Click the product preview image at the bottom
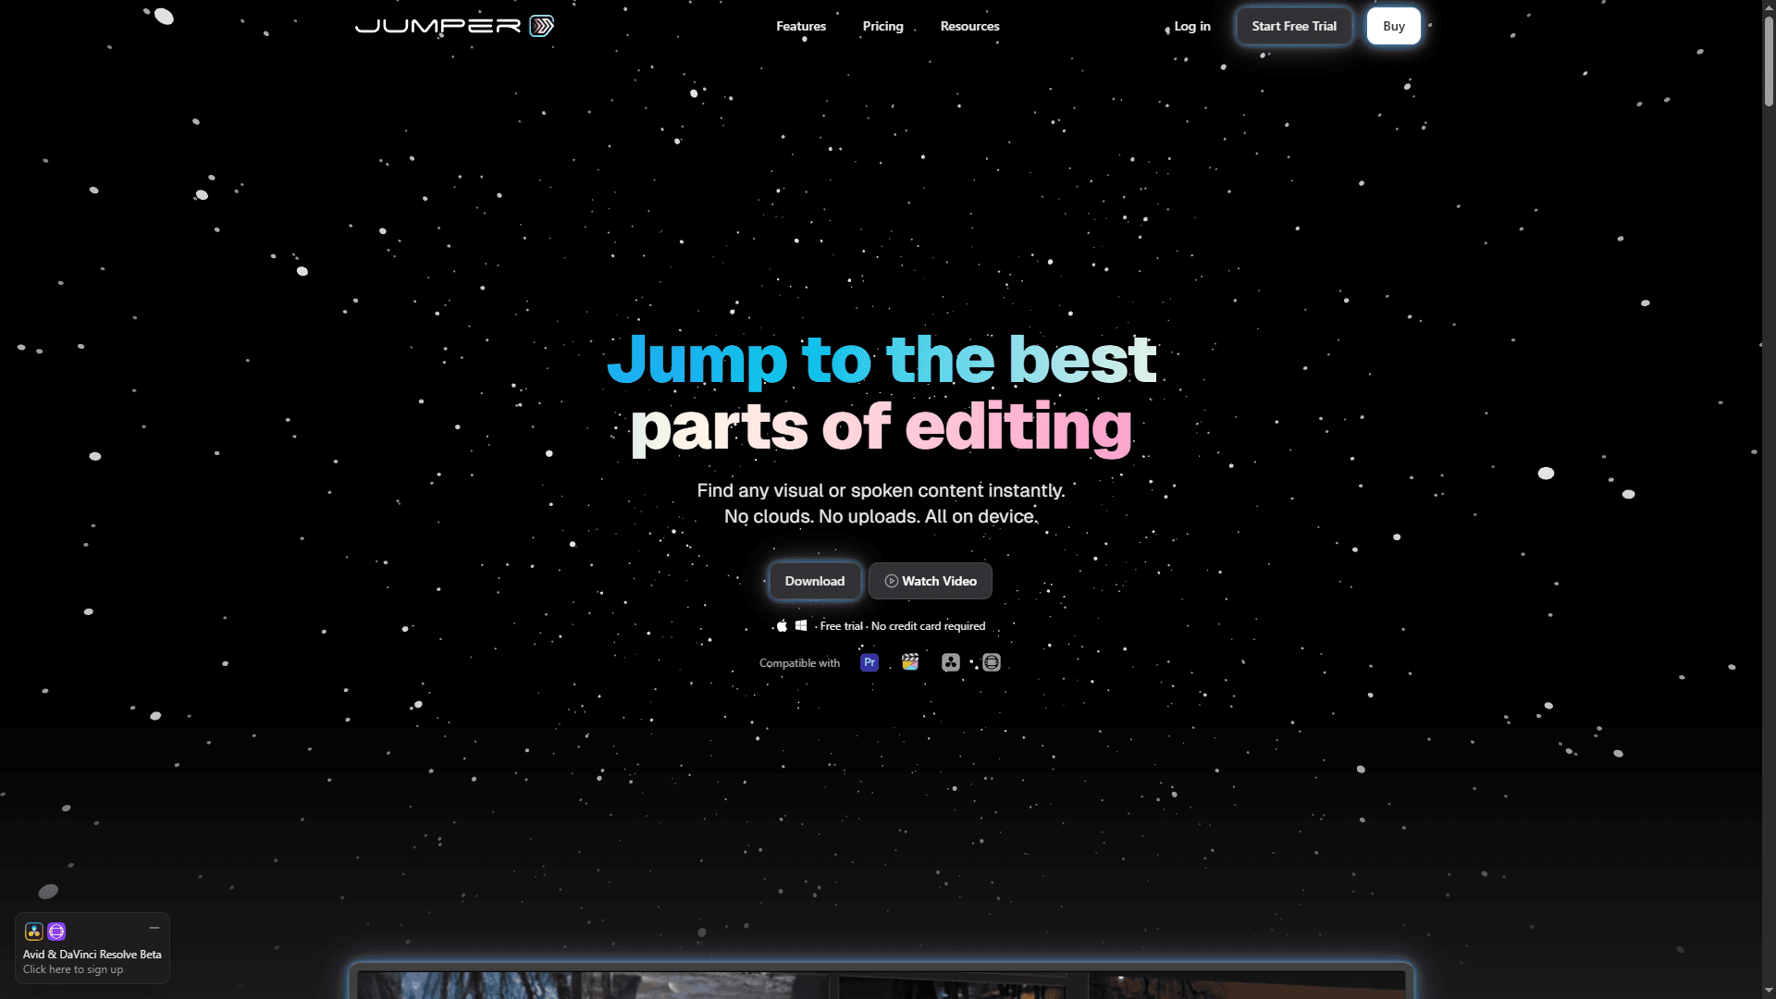The height and width of the screenshot is (999, 1776). (881, 982)
